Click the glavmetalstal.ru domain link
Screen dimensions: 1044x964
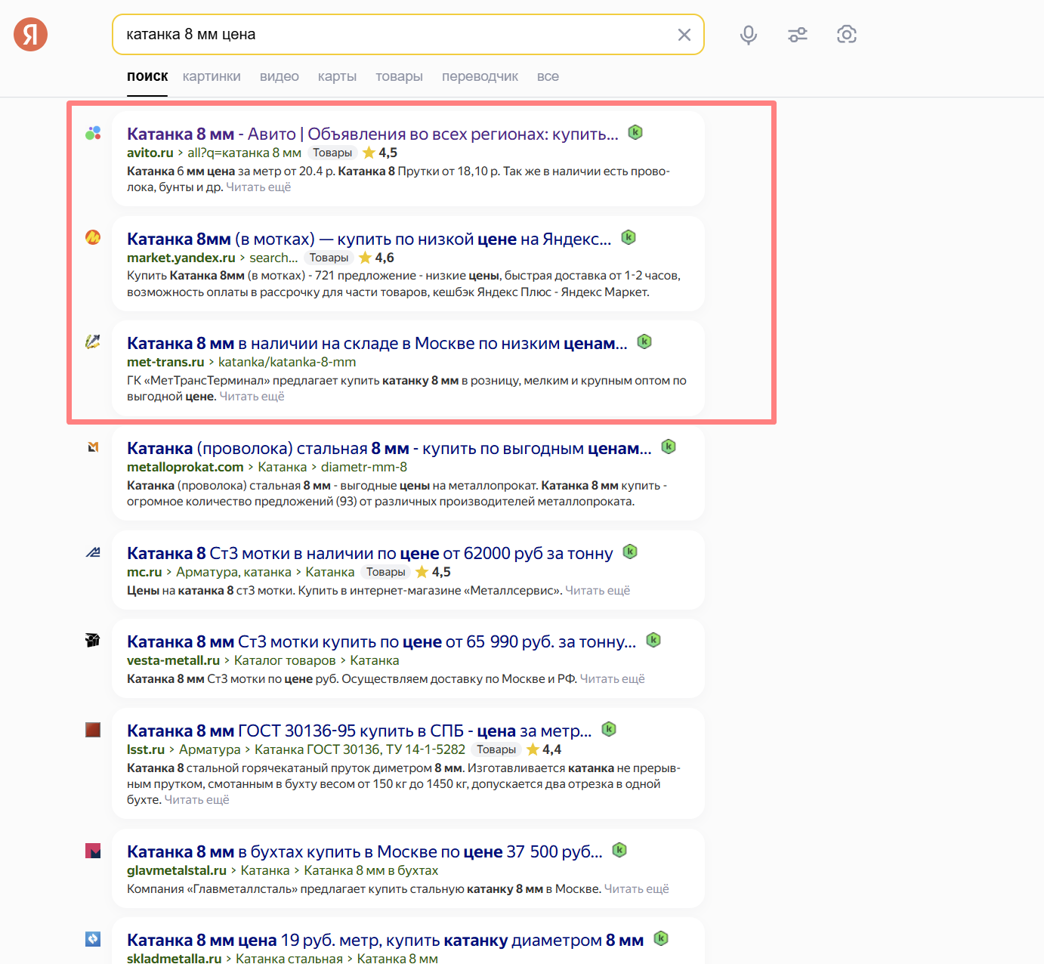[x=177, y=870]
